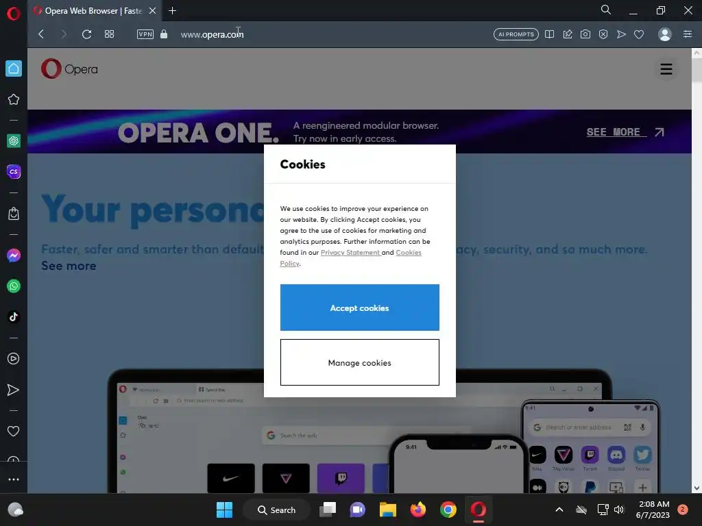Click the page vertical scrollbar down arrow
The width and height of the screenshot is (702, 526).
pyautogui.click(x=697, y=488)
